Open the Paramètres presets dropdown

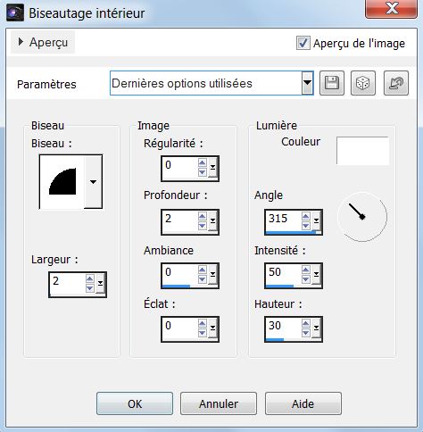pyautogui.click(x=307, y=83)
